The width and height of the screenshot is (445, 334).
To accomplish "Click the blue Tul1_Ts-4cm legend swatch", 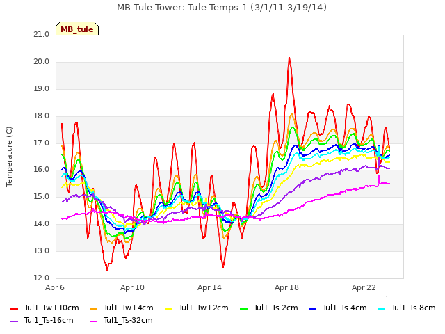I will coord(312,309).
